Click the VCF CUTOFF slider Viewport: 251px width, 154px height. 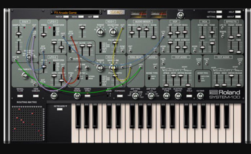(177, 32)
